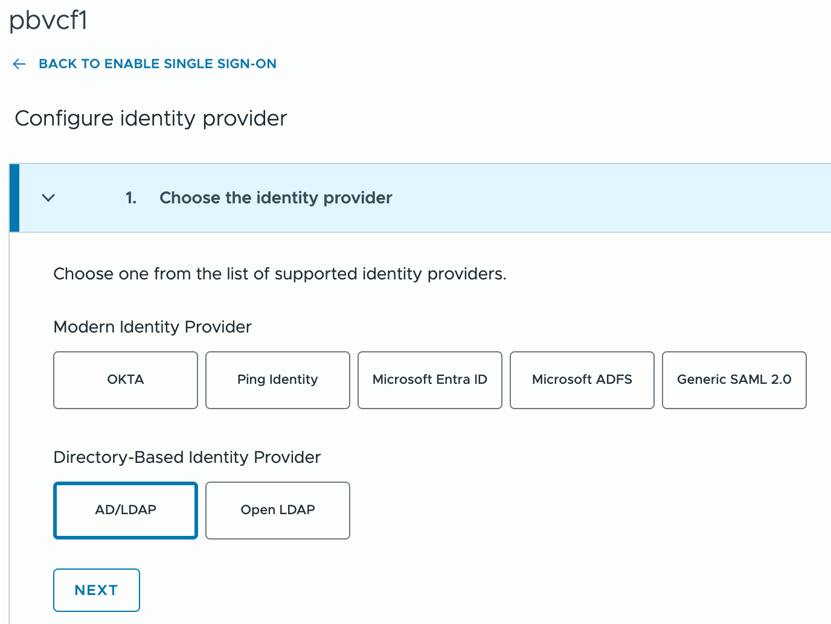Click the empty right side of the step header
Viewport: 831px width, 624px height.
click(634, 198)
